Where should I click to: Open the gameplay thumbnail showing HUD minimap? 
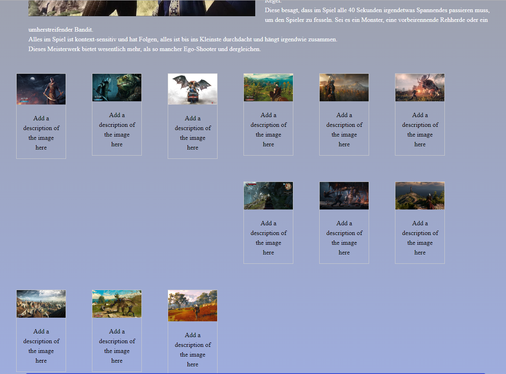(x=268, y=196)
